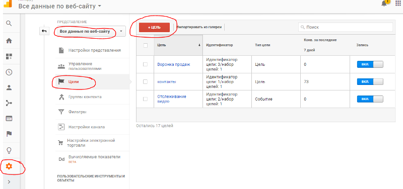Screen dimensions: 403x189
Task: Open the Behavior window icon in sidebar
Action: 9,119
